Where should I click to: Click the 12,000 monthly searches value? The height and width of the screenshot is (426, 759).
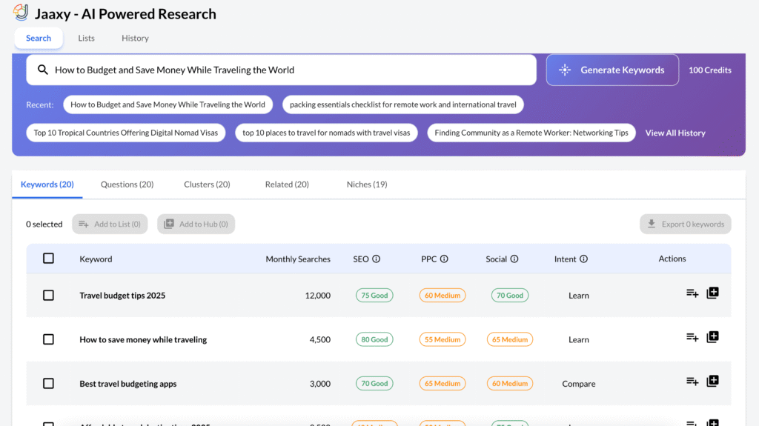(x=317, y=296)
